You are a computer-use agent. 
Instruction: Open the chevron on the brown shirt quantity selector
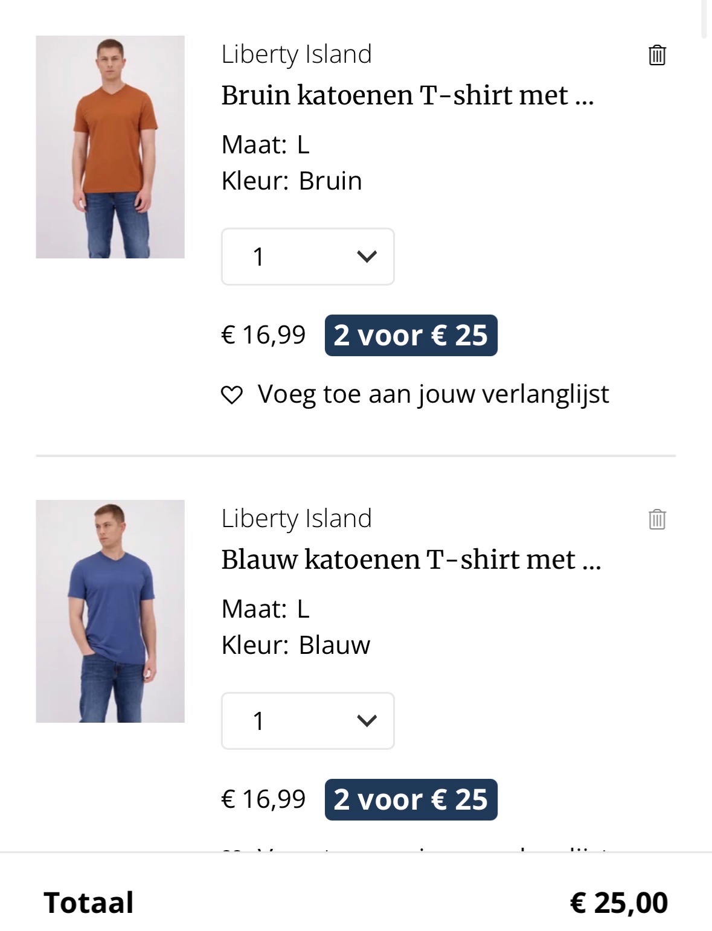pos(367,257)
